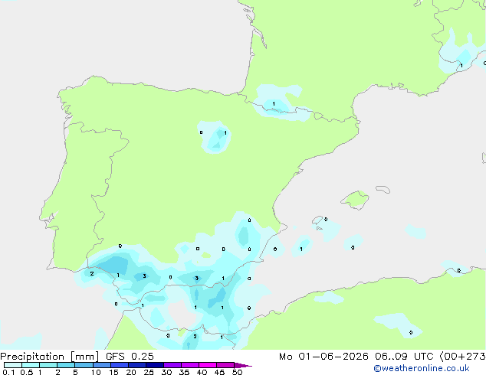The width and height of the screenshot is (486, 375).
Task: Pick the 20–25 mm legend color swatch
Action: [137, 365]
